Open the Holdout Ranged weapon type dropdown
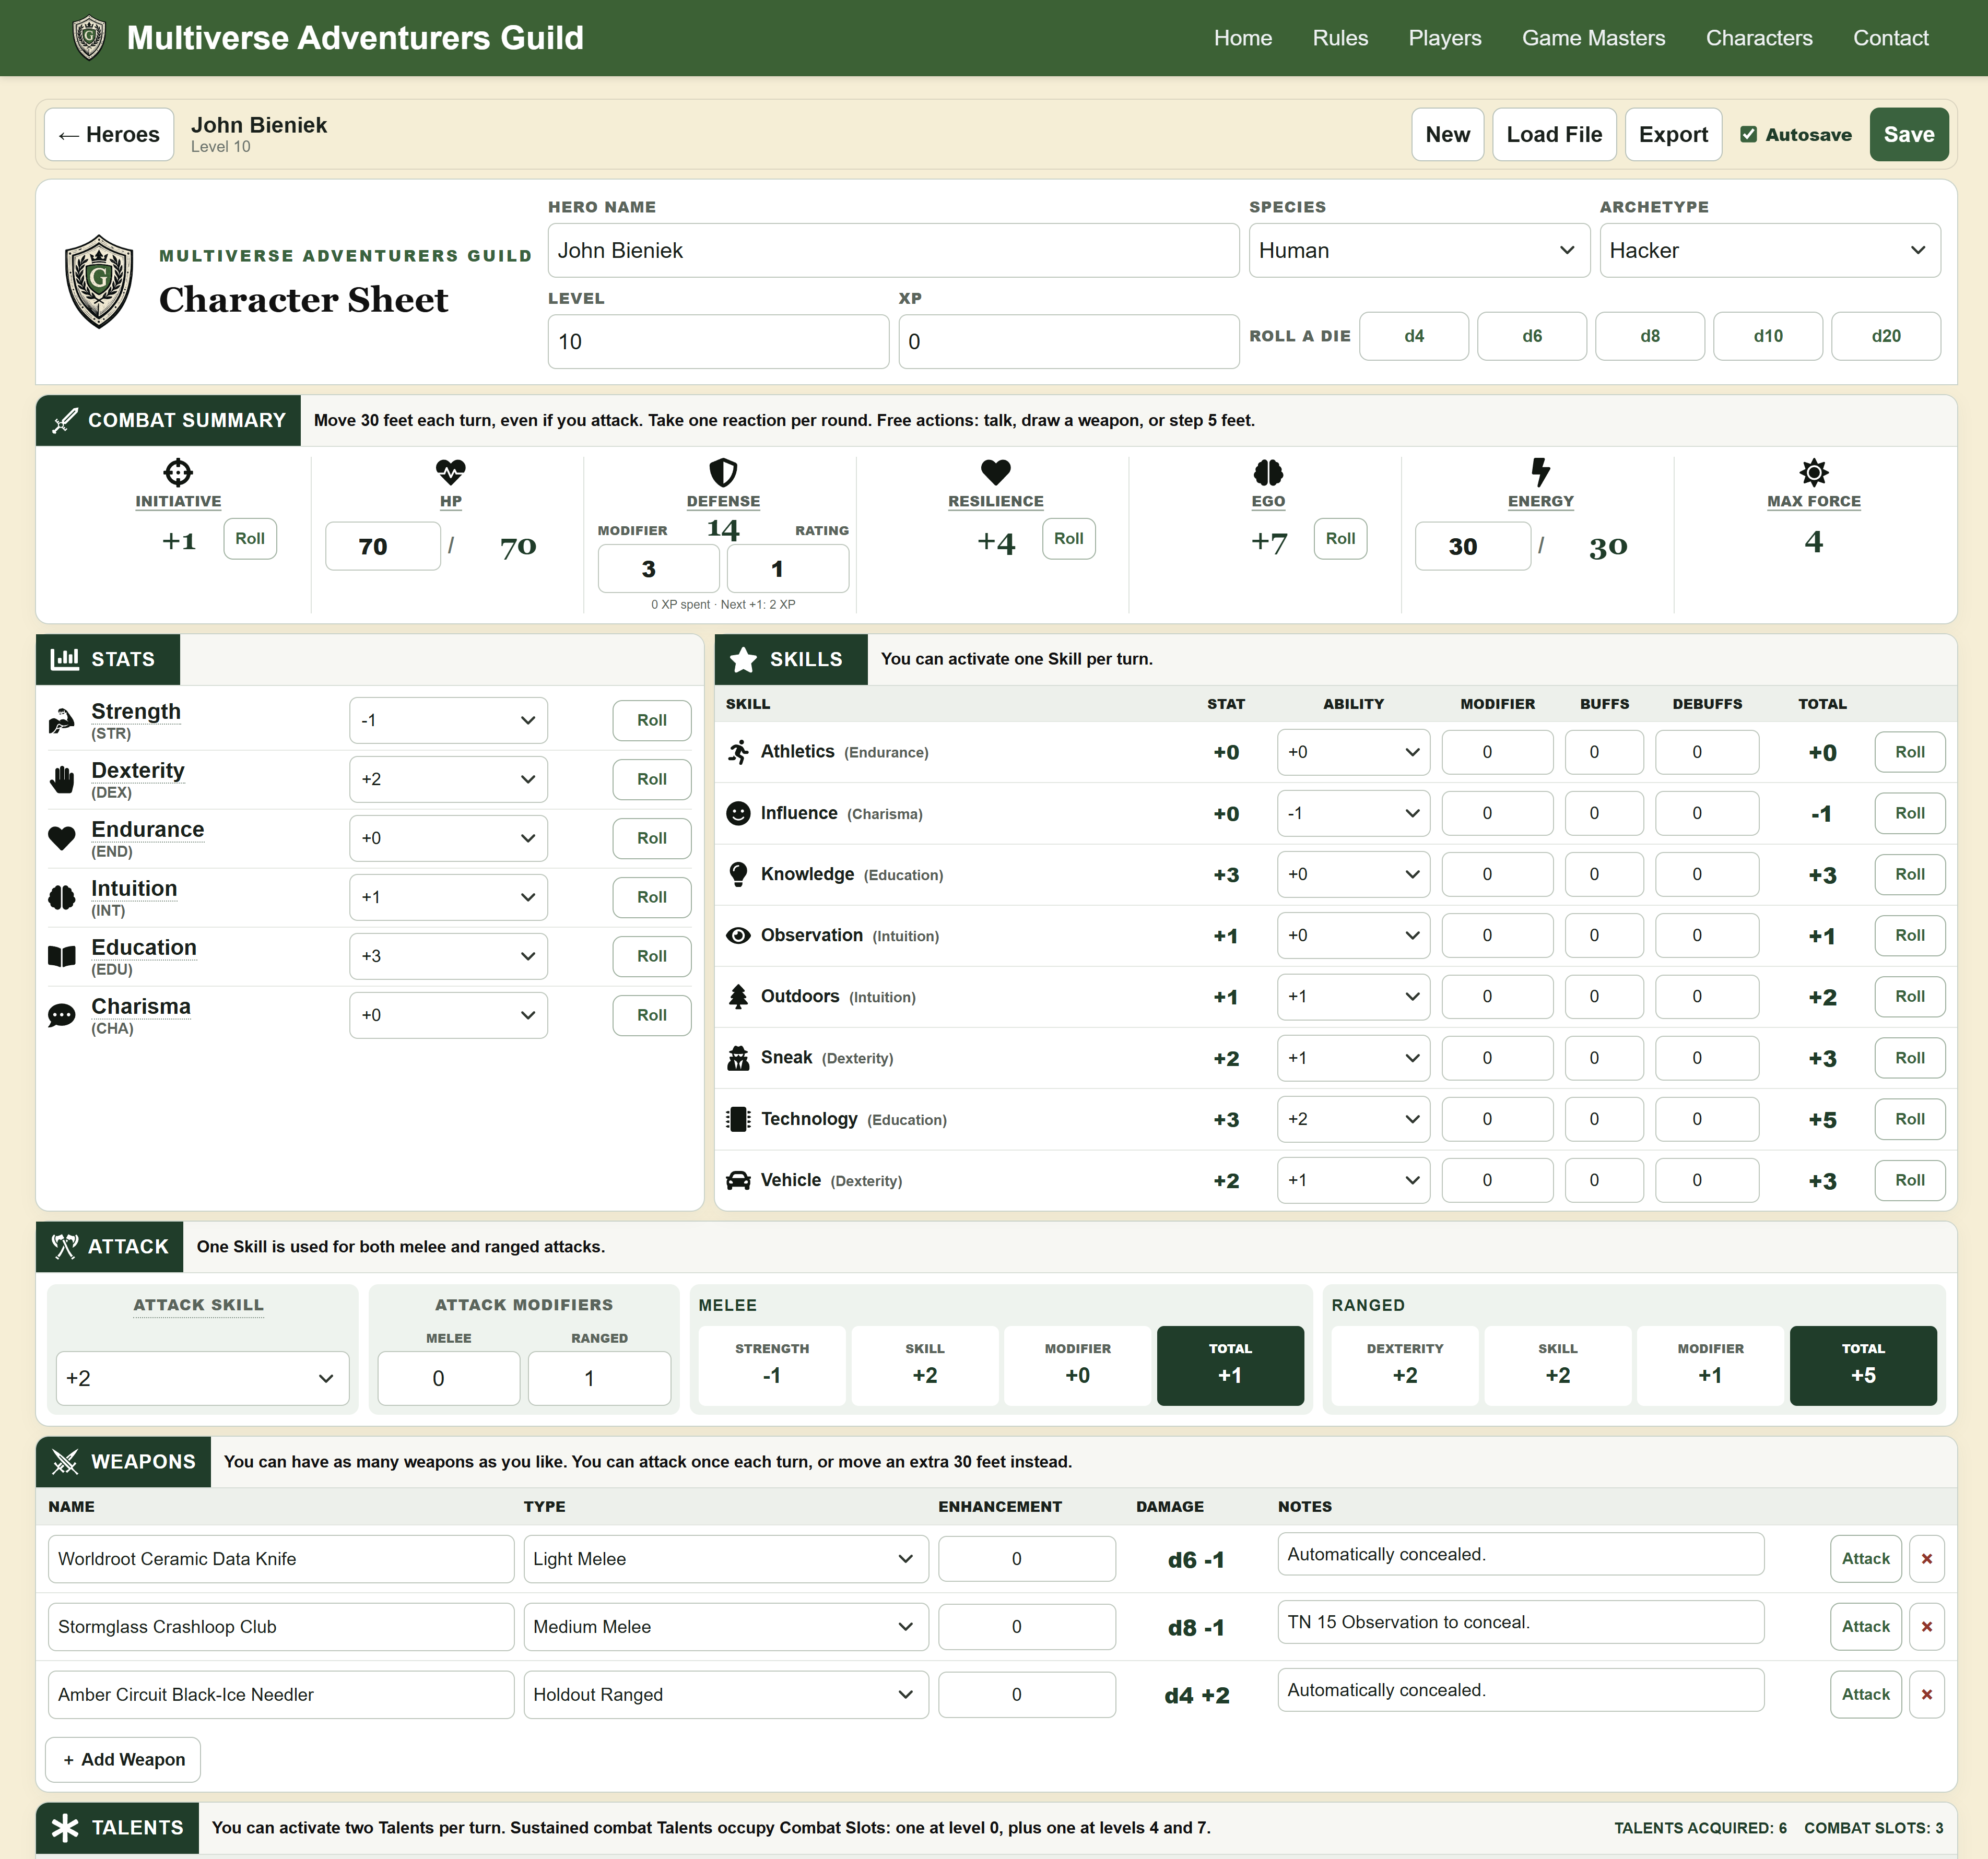The width and height of the screenshot is (1988, 1859). coord(726,1694)
